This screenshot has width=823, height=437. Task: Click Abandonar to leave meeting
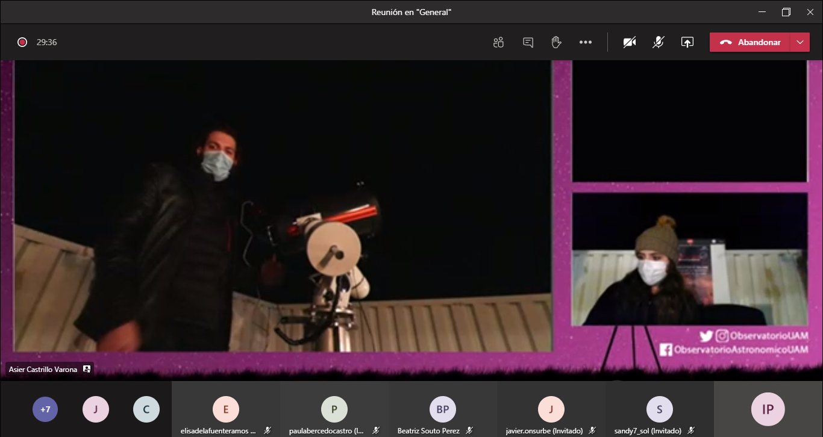tap(750, 42)
